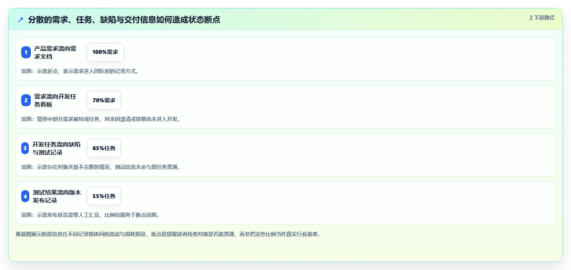Click step number badge 1
571x270 pixels.
26,52
